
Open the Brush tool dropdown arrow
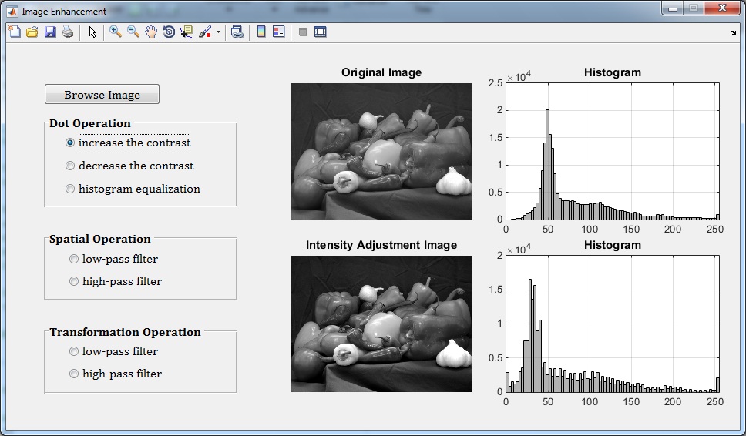(x=218, y=32)
